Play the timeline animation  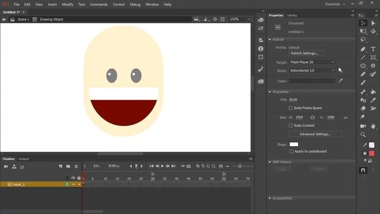tap(163, 166)
